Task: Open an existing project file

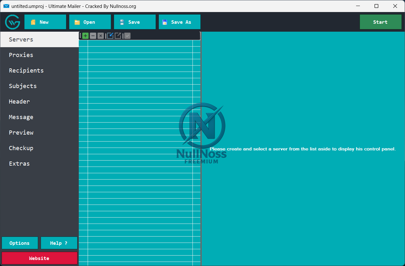Action: point(90,22)
